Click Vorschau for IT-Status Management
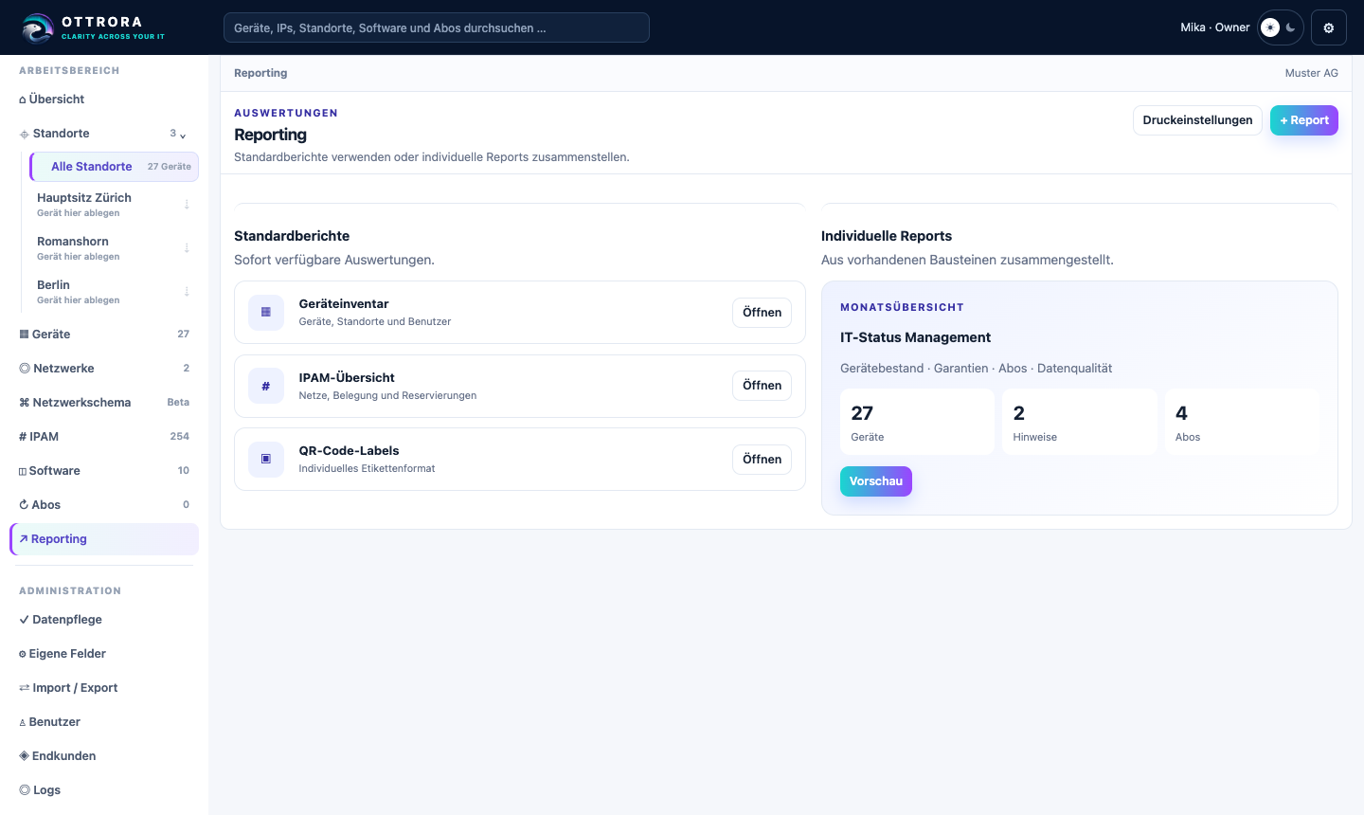Viewport: 1364px width, 815px height. 876,481
